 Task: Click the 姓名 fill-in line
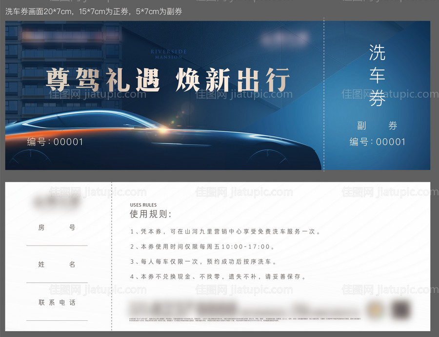[57, 282]
